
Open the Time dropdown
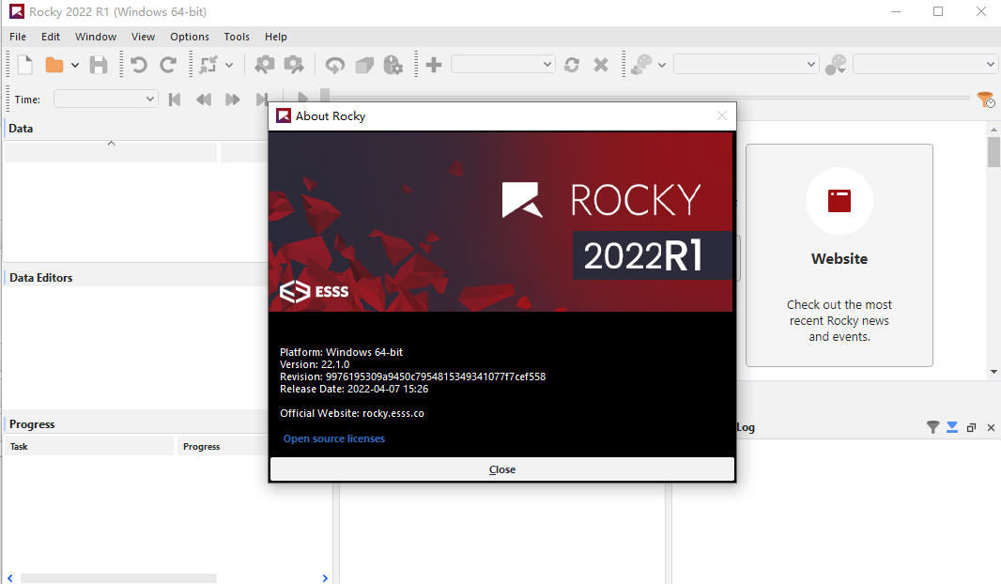tap(106, 99)
